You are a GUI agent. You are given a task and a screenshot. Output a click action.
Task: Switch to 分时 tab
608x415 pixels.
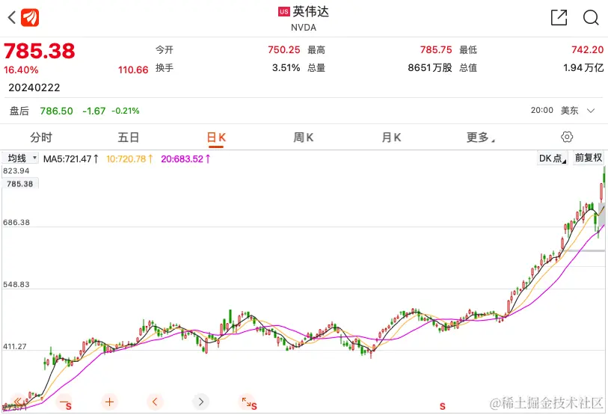point(41,138)
